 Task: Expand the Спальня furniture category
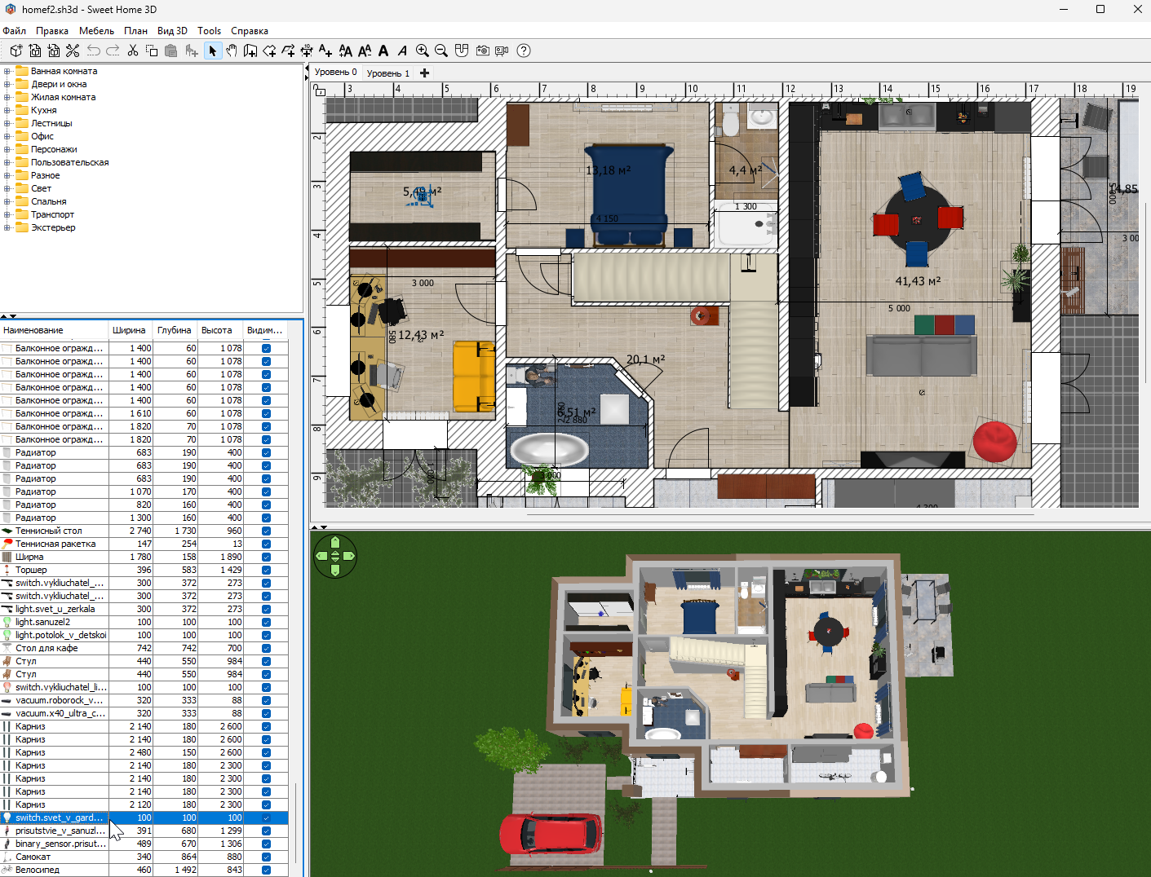click(x=7, y=201)
